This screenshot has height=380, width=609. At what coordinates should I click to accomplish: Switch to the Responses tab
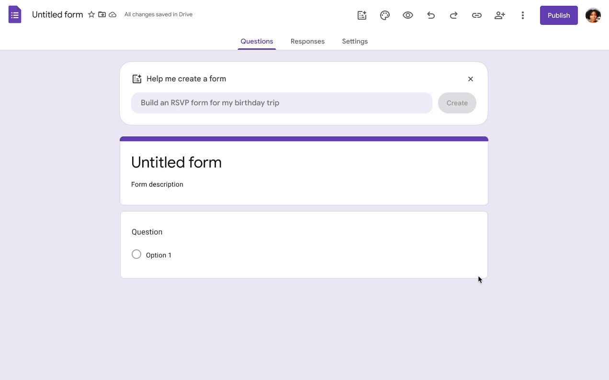tap(307, 41)
